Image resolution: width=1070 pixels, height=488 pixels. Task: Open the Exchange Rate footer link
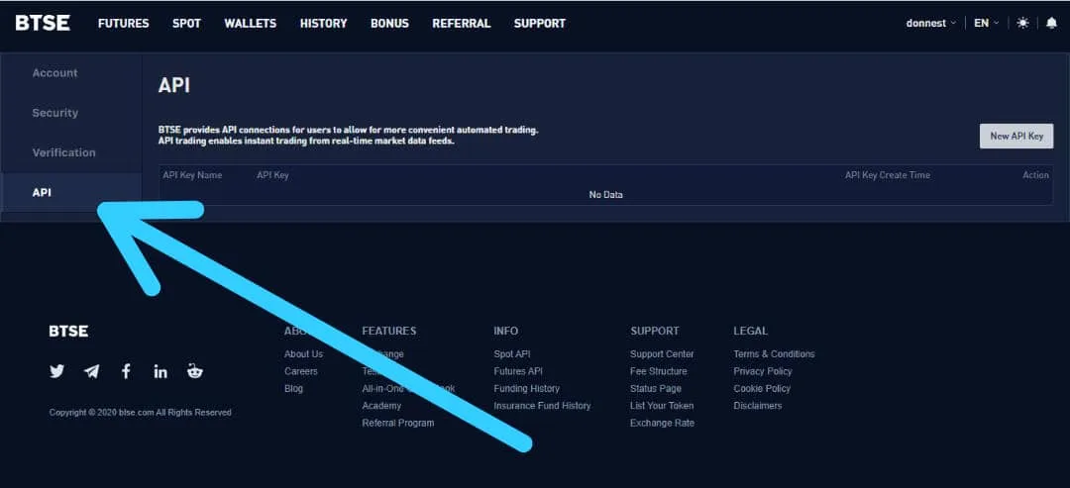pos(662,423)
